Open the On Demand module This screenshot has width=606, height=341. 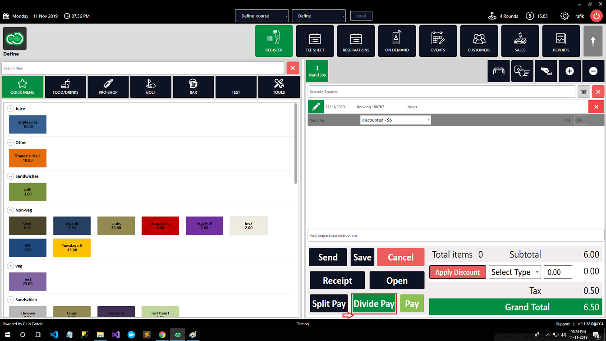coord(397,41)
